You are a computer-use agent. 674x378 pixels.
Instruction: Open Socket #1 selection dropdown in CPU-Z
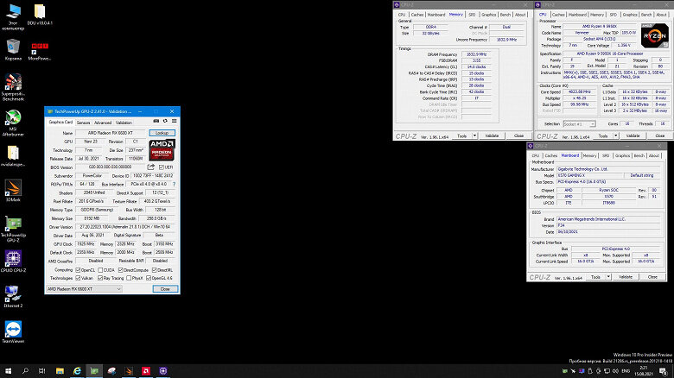click(580, 123)
